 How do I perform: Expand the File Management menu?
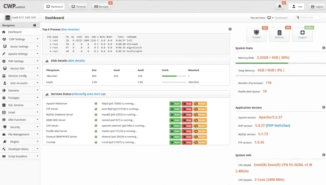[x=38, y=134]
